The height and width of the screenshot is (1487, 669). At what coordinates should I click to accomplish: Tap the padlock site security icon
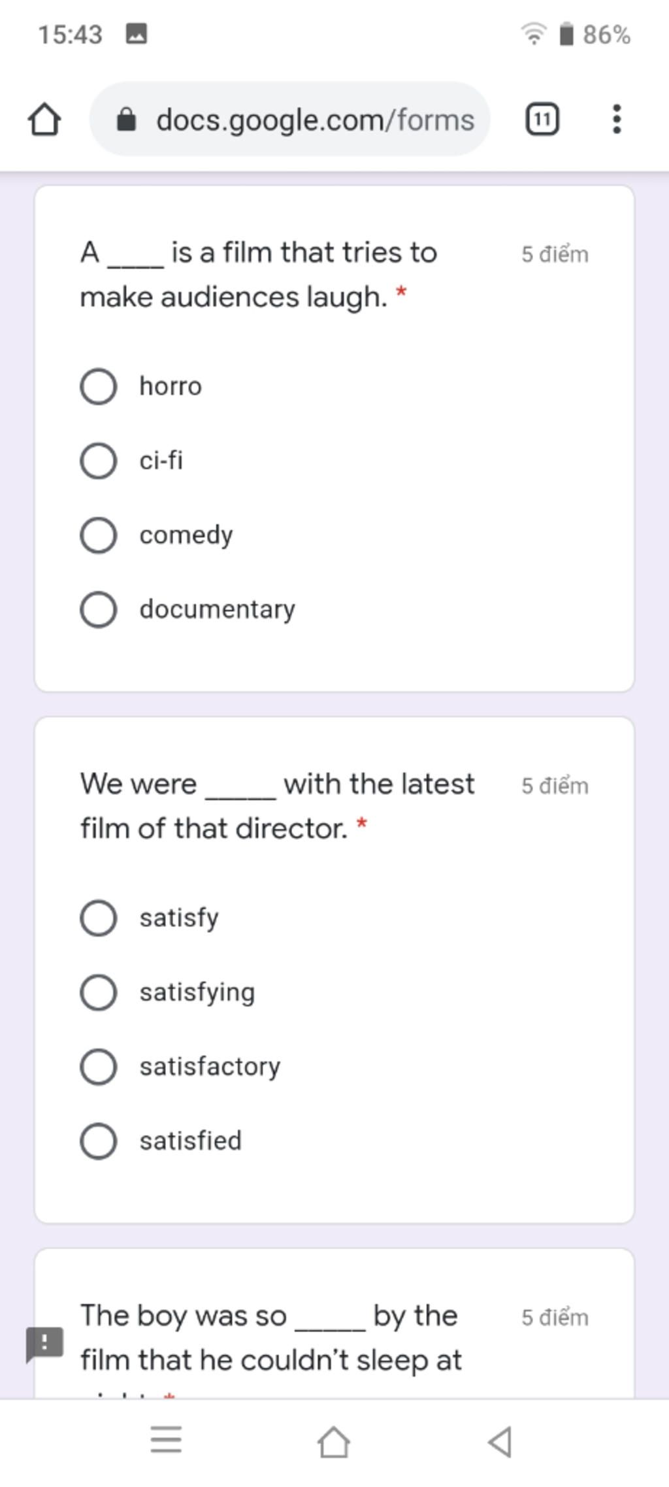pyautogui.click(x=125, y=120)
